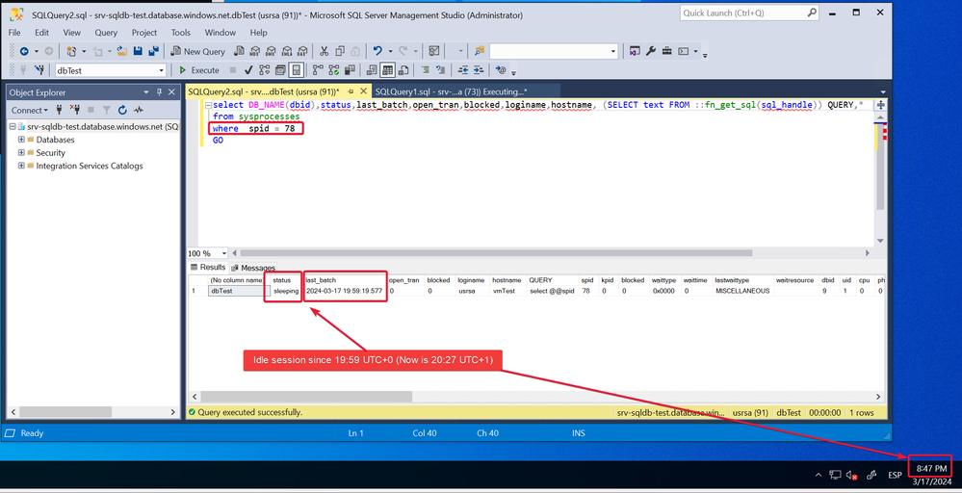Click the Quick Launch search field

(x=749, y=13)
